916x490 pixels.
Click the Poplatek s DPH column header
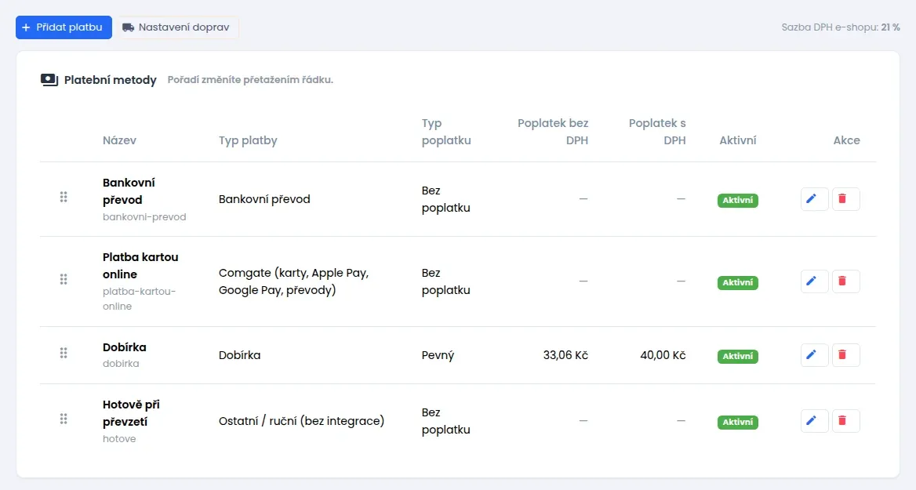(657, 132)
